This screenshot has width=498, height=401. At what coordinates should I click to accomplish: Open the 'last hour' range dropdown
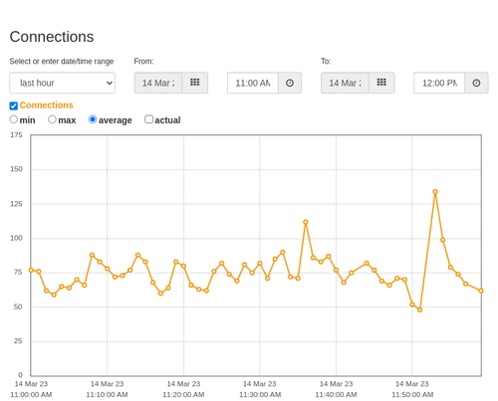click(x=63, y=83)
